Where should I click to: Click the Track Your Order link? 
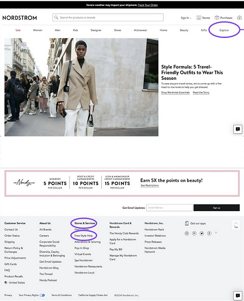[x=148, y=5]
